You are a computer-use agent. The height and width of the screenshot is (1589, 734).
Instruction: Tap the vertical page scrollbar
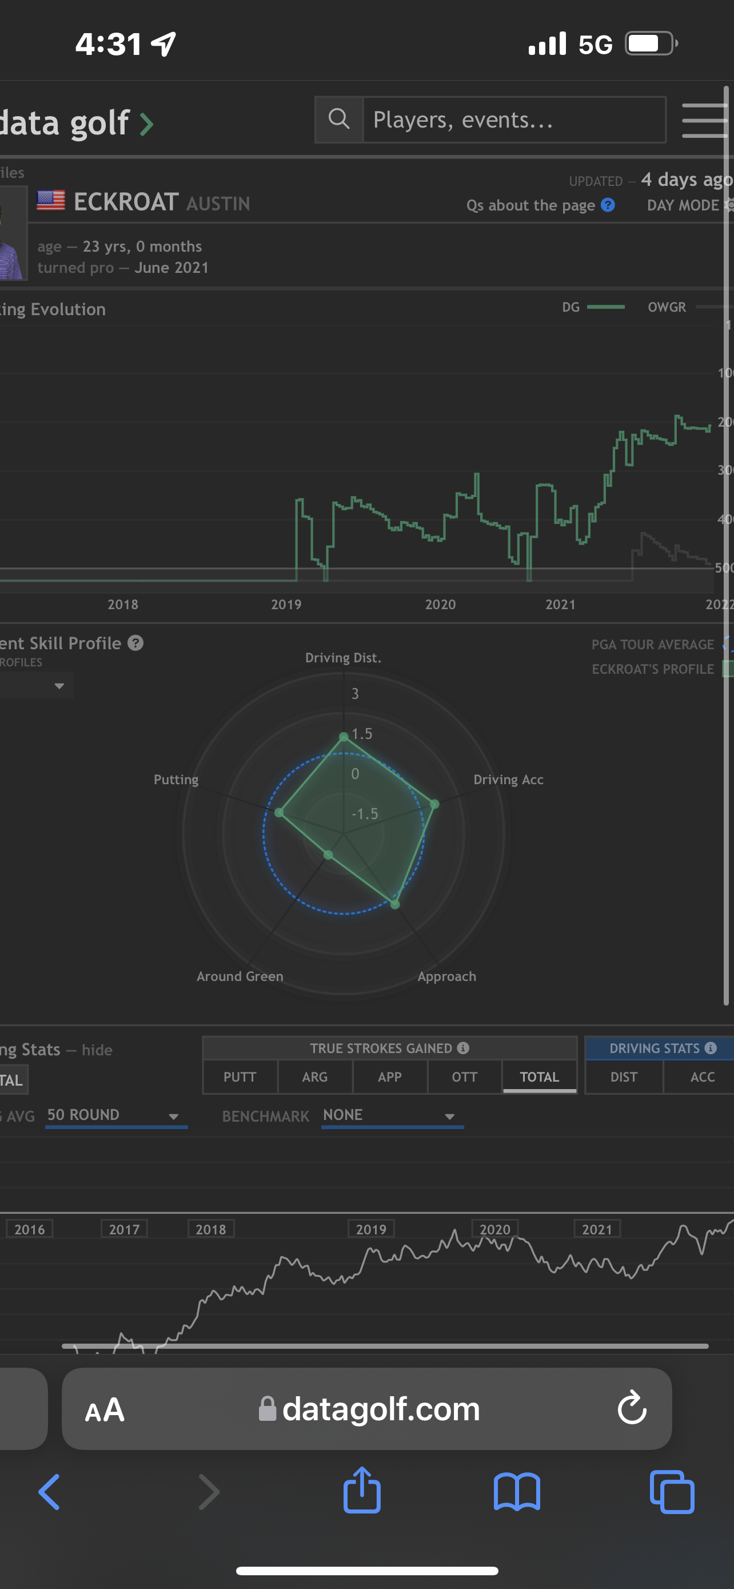(x=727, y=546)
